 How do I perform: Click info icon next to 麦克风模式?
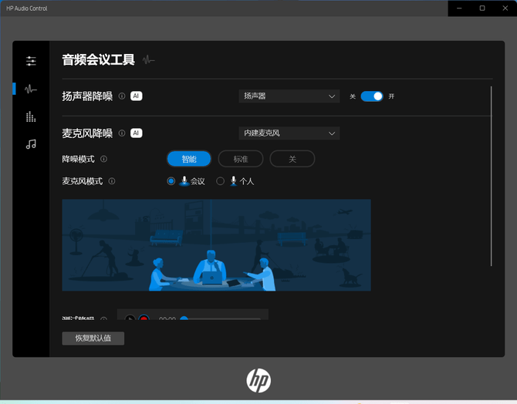point(112,181)
